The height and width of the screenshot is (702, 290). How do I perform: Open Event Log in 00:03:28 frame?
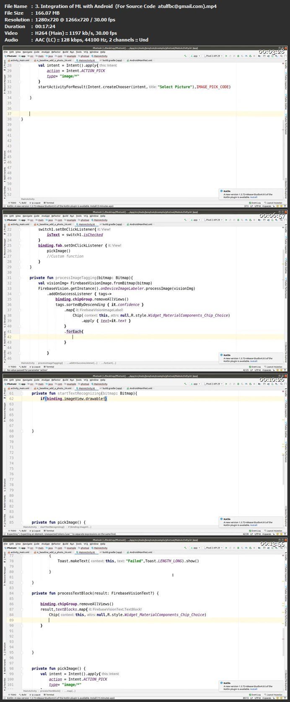tap(255, 203)
